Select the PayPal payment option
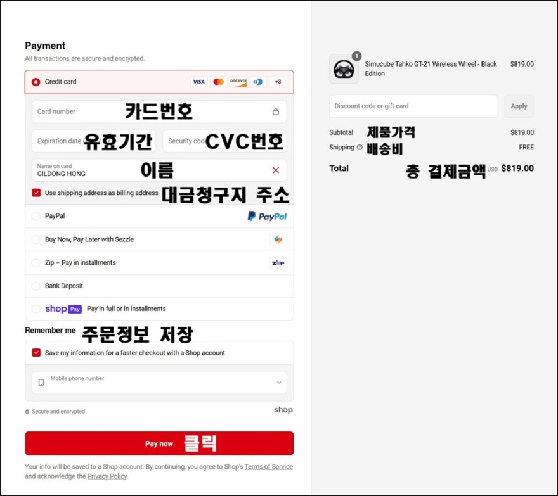 [36, 216]
